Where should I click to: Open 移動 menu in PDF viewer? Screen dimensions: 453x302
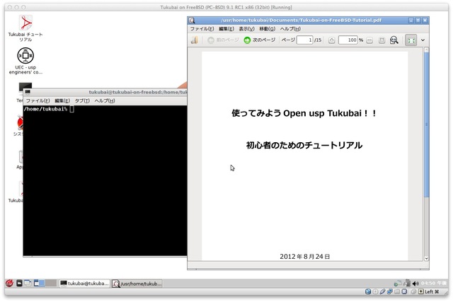point(268,29)
